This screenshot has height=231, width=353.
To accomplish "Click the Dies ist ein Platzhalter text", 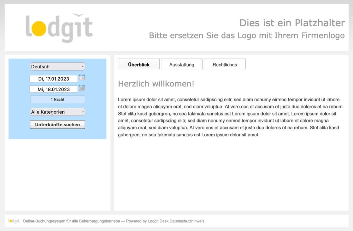I will coord(292,23).
